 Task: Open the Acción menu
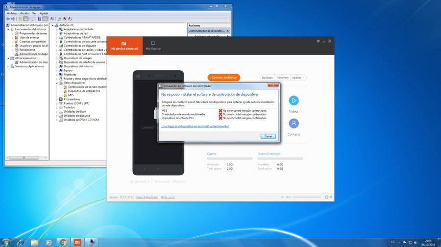pyautogui.click(x=24, y=13)
